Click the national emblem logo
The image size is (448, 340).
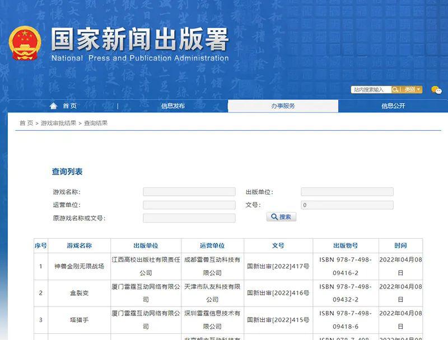[25, 43]
